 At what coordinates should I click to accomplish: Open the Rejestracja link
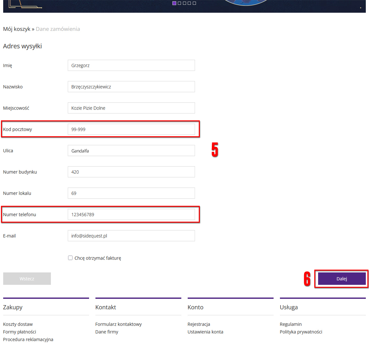pyautogui.click(x=199, y=324)
